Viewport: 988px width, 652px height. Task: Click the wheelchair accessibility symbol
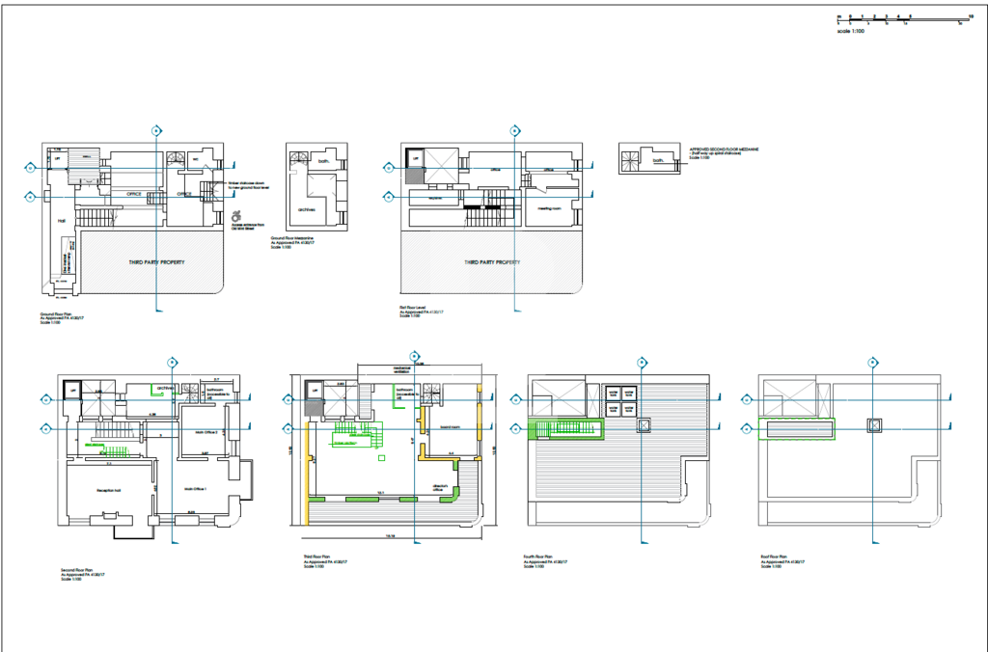[x=237, y=218]
